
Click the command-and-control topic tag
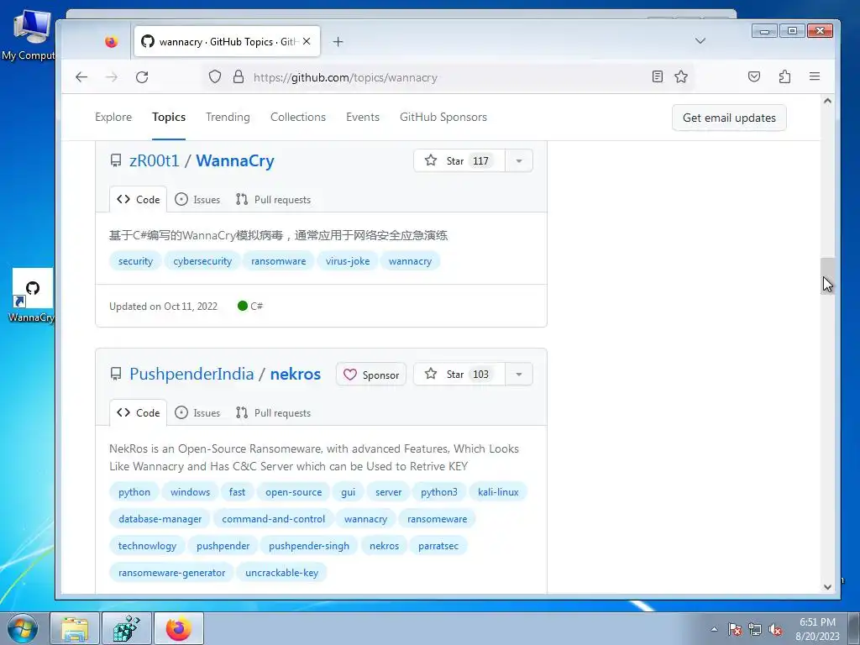point(273,519)
